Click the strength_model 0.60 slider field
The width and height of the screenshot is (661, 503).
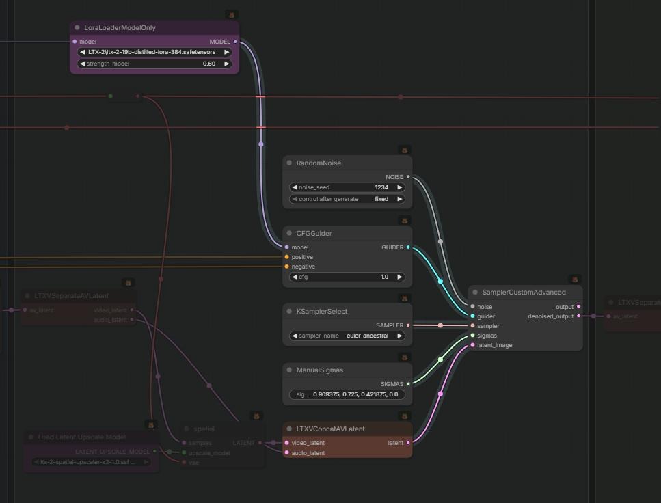[x=154, y=64]
